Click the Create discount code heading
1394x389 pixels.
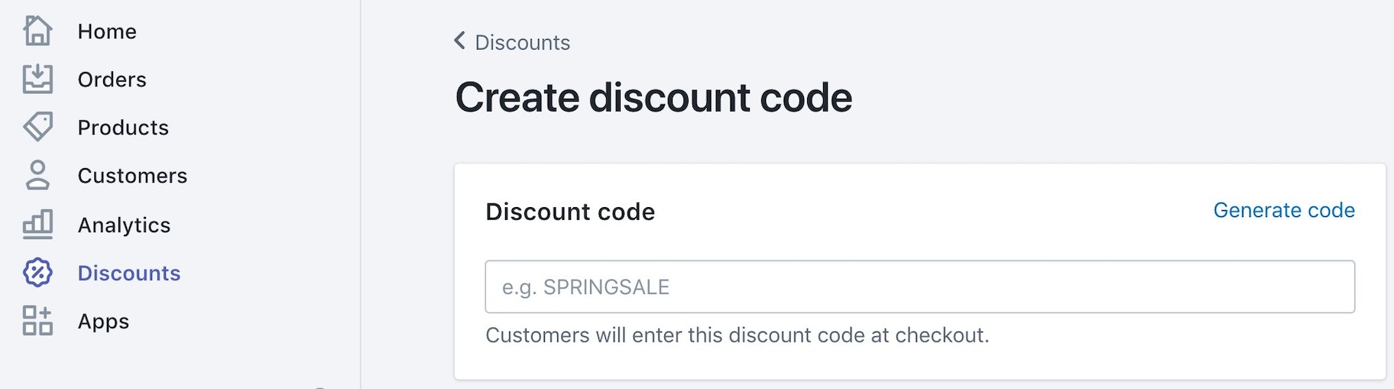(653, 98)
